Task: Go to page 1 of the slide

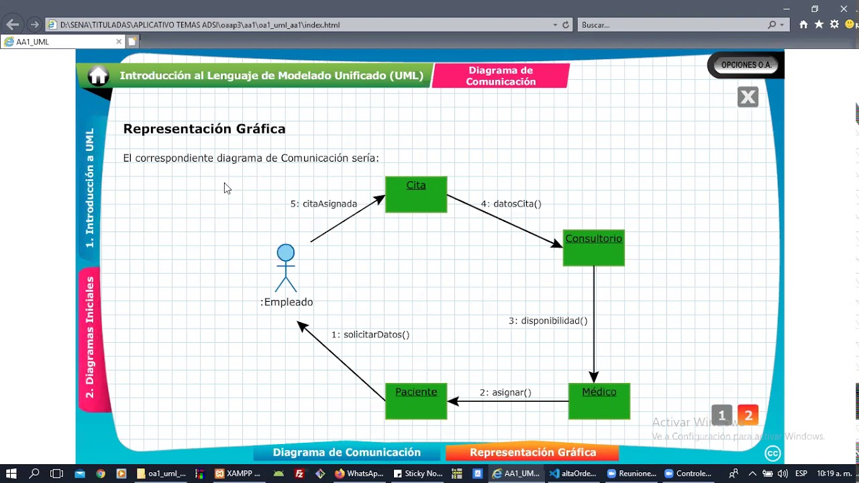Action: tap(721, 415)
